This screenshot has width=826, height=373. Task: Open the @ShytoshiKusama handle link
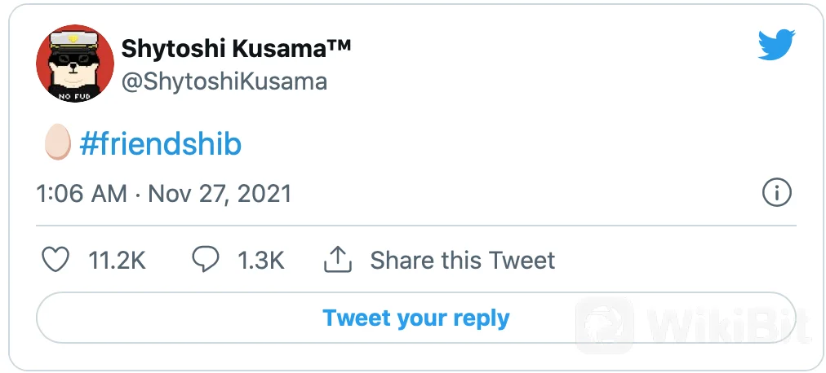pos(224,81)
